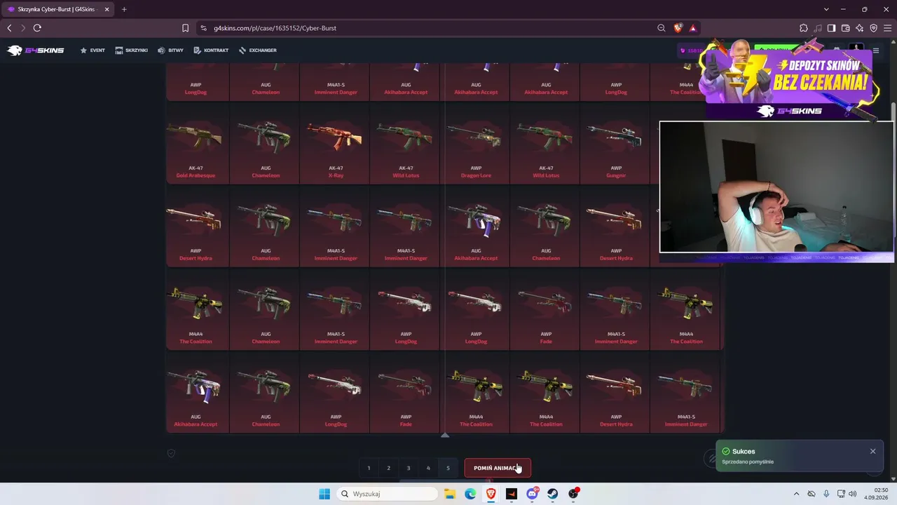
Task: Open the Kontrakt page
Action: [x=211, y=50]
